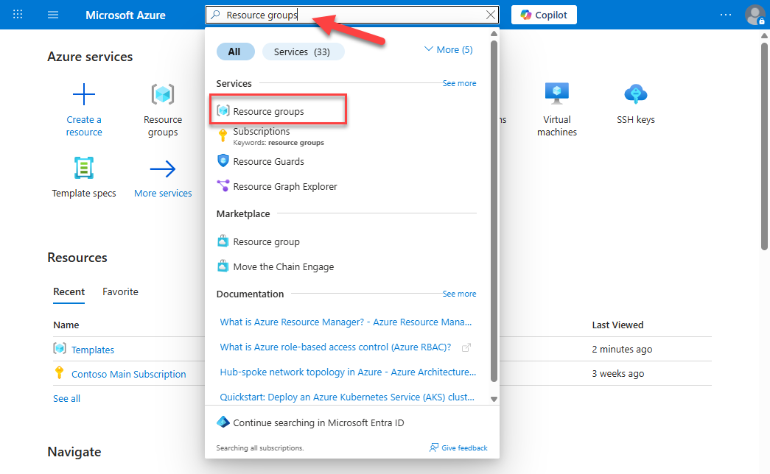The width and height of the screenshot is (770, 474).
Task: Open the Virtual machines service icon
Action: point(556,93)
